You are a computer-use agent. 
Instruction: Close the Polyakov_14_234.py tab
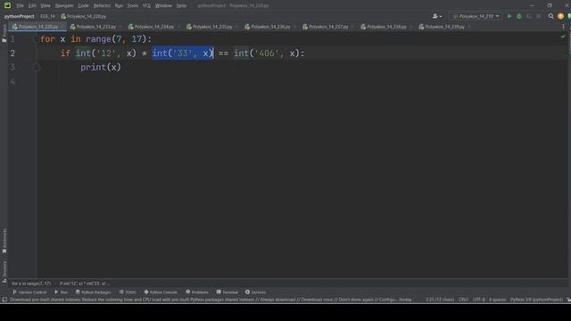[x=178, y=27]
